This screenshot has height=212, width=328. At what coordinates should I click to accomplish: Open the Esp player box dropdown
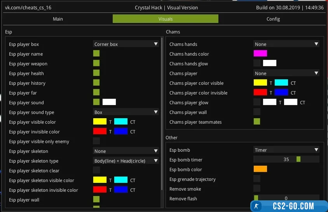point(126,44)
